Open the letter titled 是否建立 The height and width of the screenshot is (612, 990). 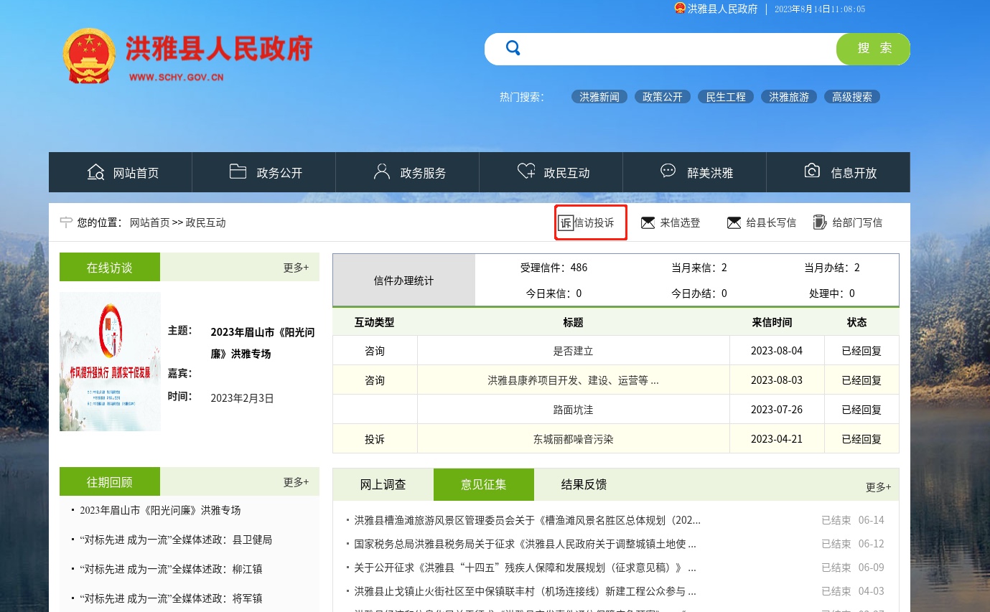point(573,352)
